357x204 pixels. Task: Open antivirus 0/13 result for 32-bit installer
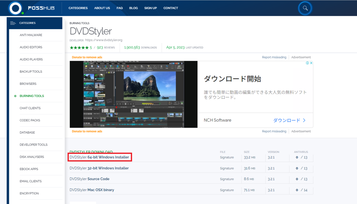click(x=302, y=168)
